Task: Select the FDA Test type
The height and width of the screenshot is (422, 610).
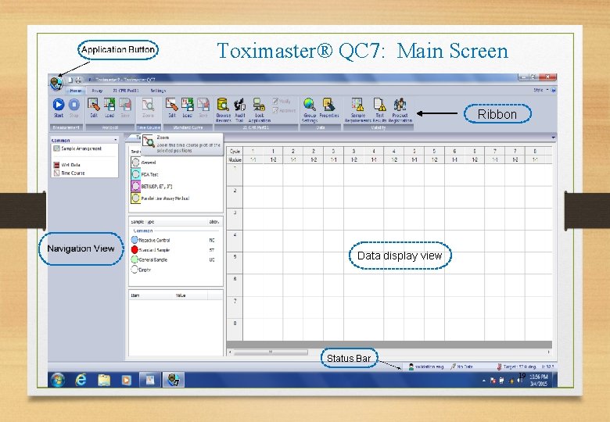Action: [x=145, y=174]
